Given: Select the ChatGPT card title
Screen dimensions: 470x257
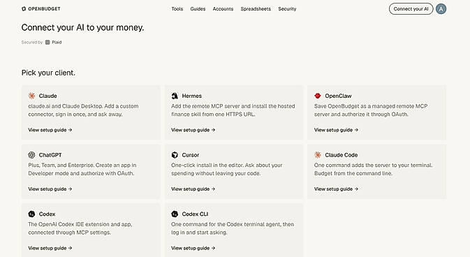Looking at the screenshot, I should tap(50, 155).
